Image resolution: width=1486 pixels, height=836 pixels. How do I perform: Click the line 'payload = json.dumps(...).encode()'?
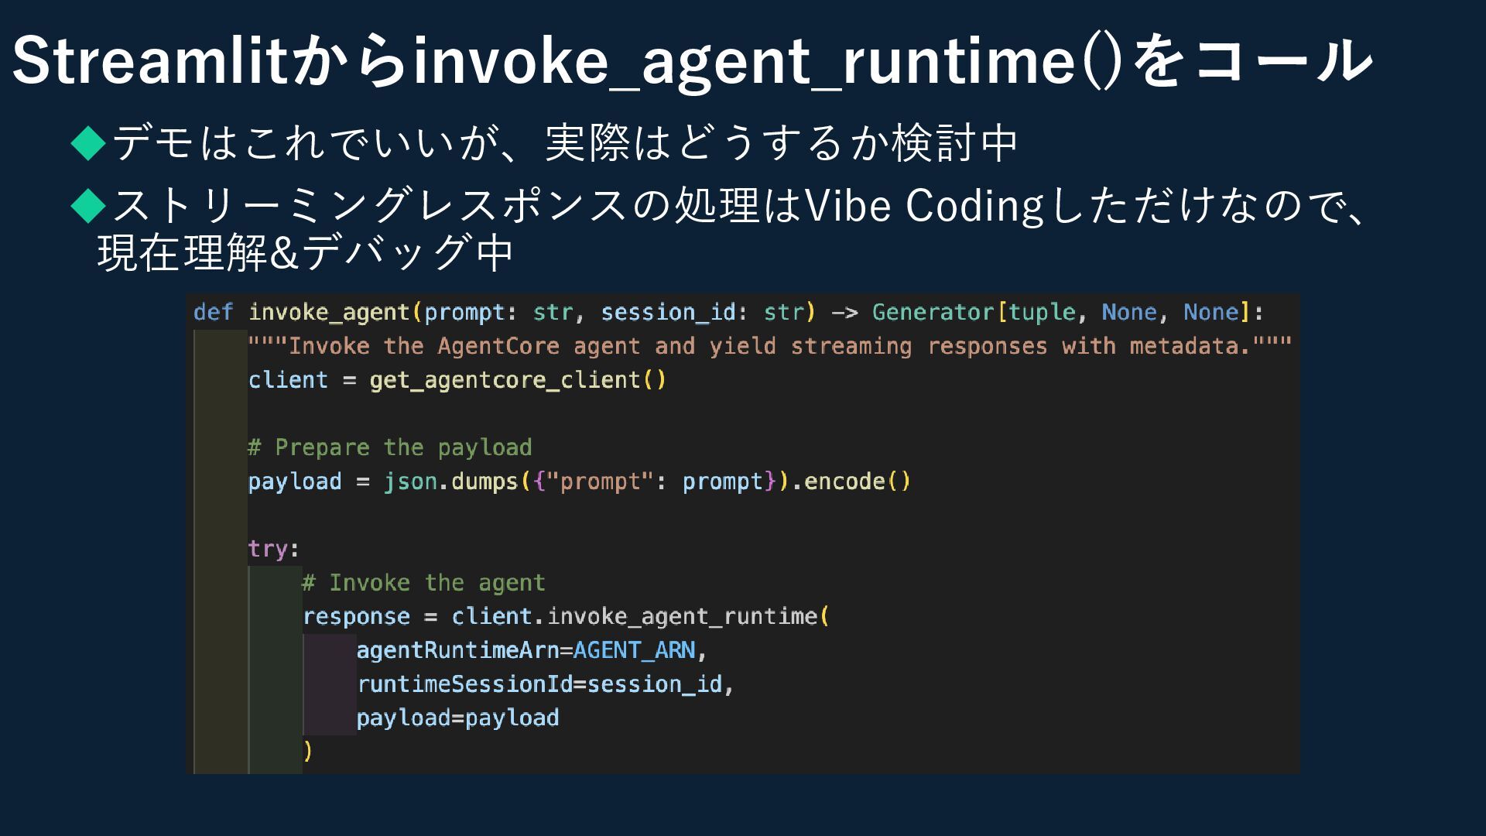coord(580,481)
